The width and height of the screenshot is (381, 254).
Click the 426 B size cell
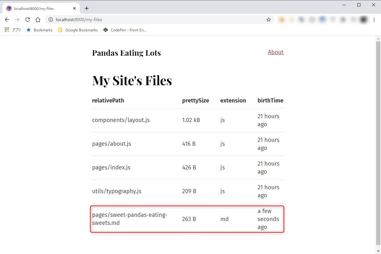click(189, 168)
